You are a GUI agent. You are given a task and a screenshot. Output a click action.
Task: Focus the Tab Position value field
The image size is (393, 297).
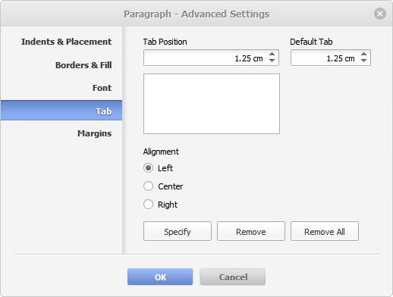click(x=205, y=58)
